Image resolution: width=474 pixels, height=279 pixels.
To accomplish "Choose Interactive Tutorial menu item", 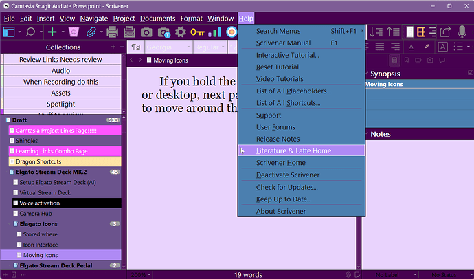I will point(302,55).
